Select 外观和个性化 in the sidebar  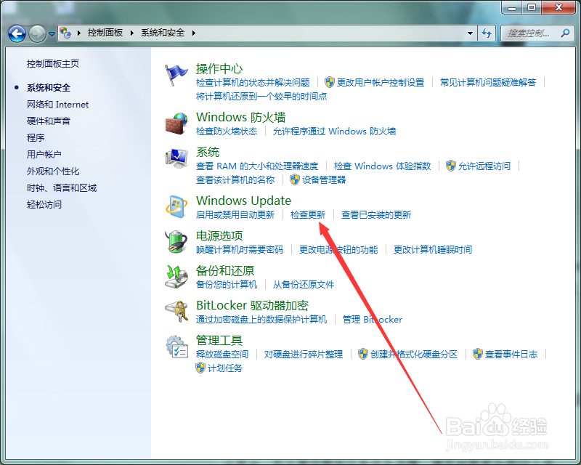[53, 171]
